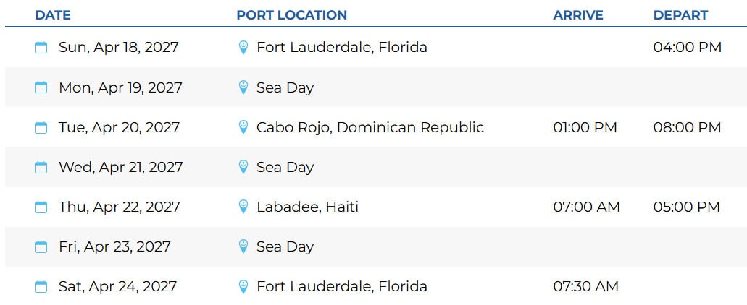Click pin icon for Apr 24 Fort Lauderdale

coord(243,286)
